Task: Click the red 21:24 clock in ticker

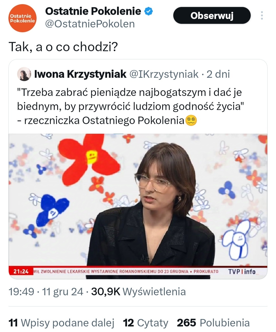Action: click(21, 271)
